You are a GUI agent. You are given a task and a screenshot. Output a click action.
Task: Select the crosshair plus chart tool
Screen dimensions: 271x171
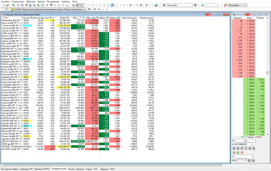[x=86, y=5]
